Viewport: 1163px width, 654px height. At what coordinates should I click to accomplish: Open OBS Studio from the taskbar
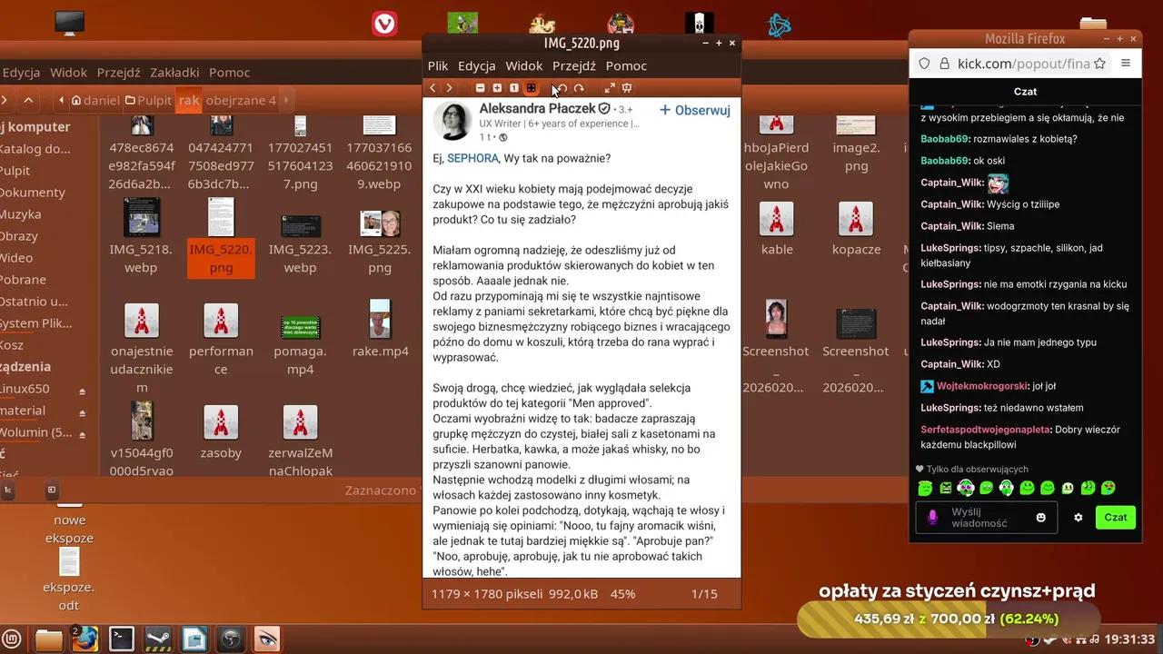pyautogui.click(x=231, y=639)
